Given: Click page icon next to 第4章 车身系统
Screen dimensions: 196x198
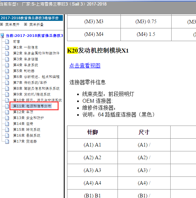Looking at the screenshot, I should click(7, 65).
